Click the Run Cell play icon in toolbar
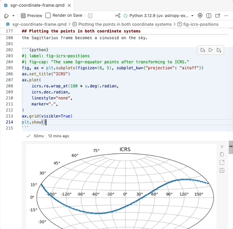 pos(6,16)
